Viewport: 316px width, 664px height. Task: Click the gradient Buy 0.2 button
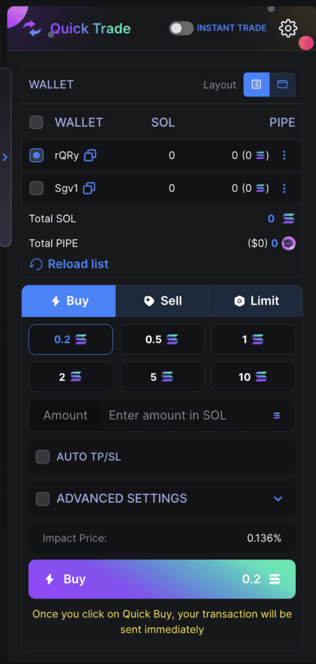pyautogui.click(x=162, y=579)
